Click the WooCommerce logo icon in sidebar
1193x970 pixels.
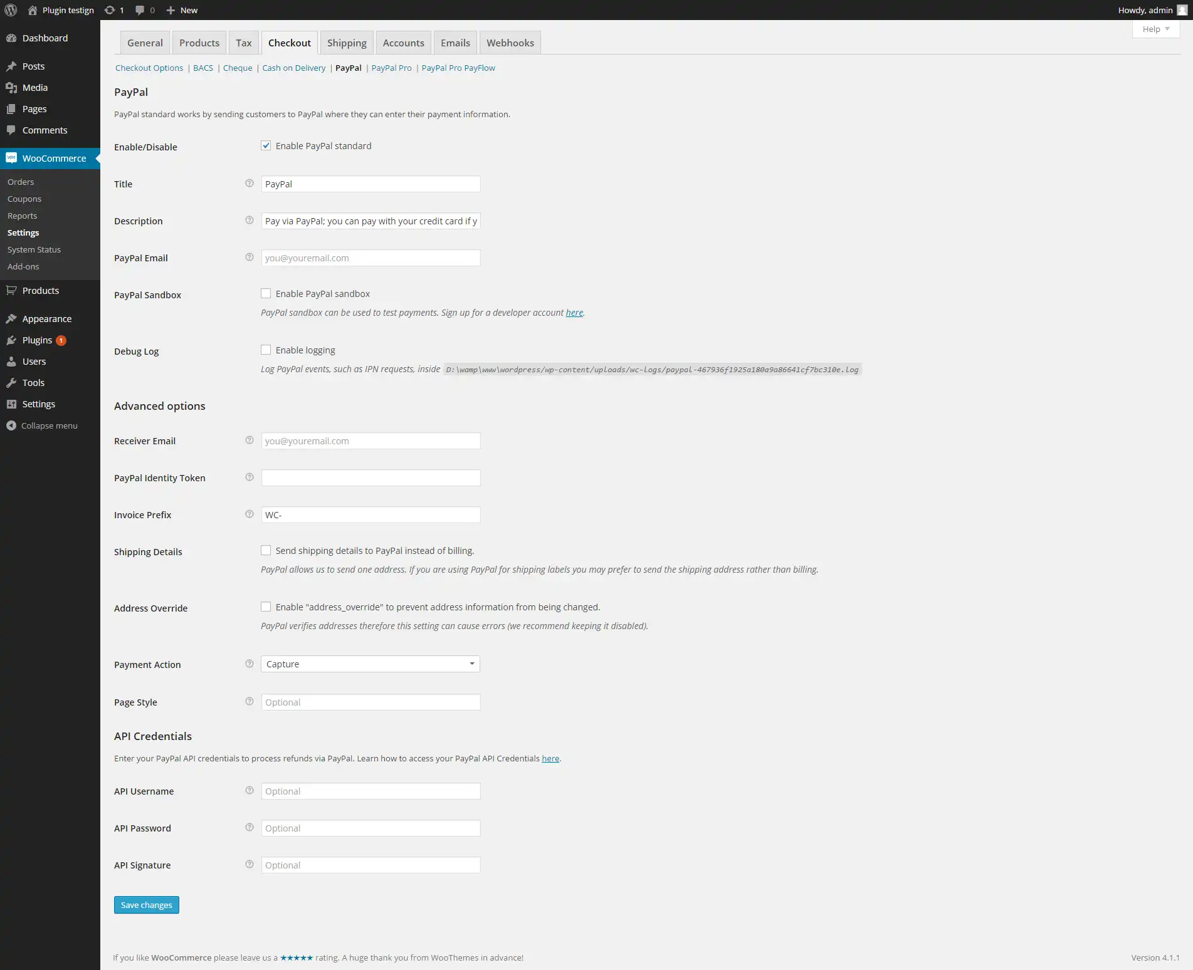coord(11,158)
